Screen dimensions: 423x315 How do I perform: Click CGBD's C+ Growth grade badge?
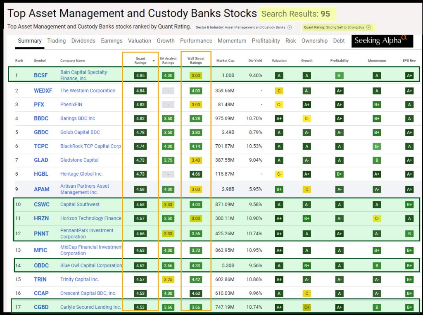click(x=307, y=307)
